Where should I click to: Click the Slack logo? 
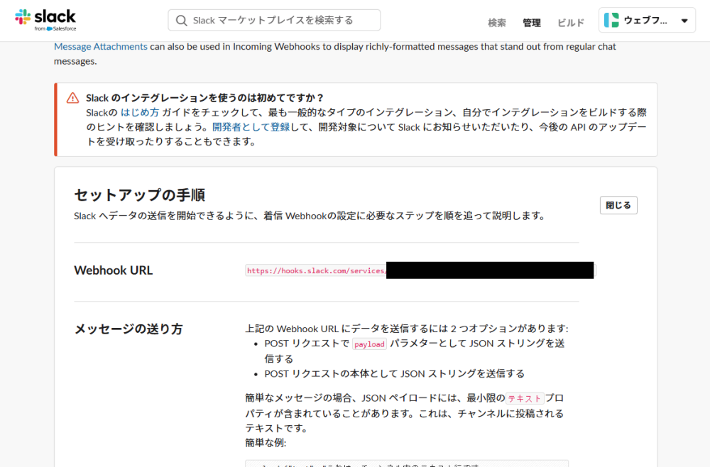click(x=45, y=20)
